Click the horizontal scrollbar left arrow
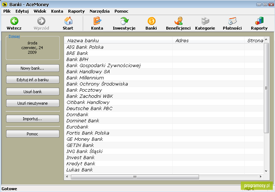Viewport: 275px width, 192px height. coord(67,177)
